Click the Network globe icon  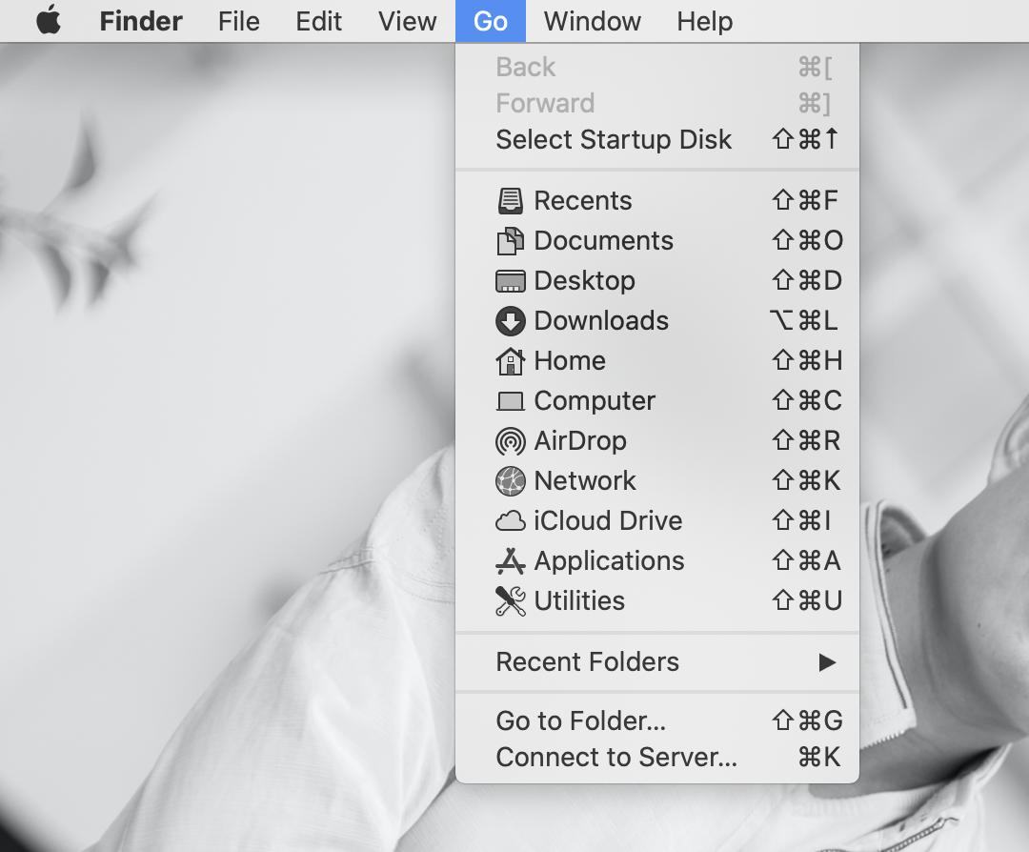[x=510, y=481]
